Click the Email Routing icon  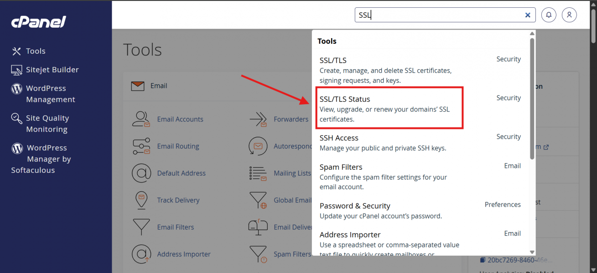pos(141,146)
